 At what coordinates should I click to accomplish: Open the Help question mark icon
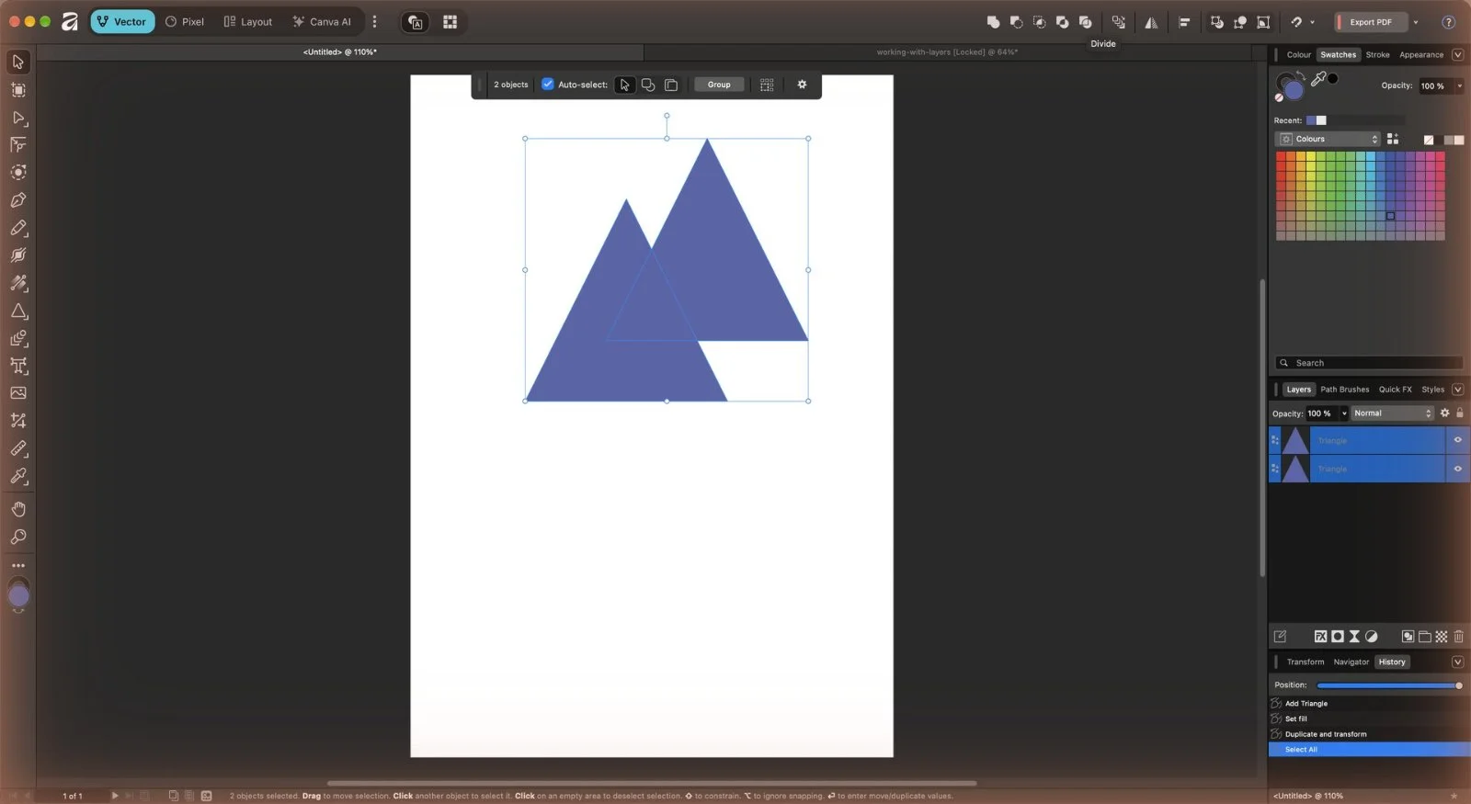coord(1448,22)
